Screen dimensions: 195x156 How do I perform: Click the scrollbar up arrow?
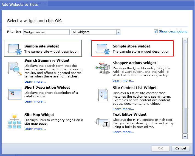pyautogui.click(x=185, y=41)
